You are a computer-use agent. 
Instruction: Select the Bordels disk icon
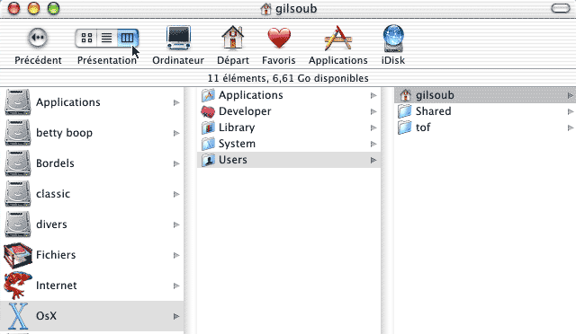point(18,163)
